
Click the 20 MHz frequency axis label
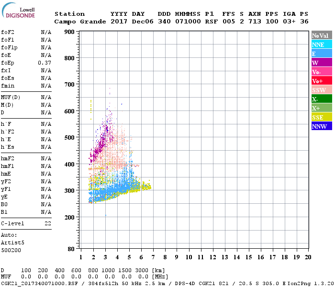[x=308, y=257]
